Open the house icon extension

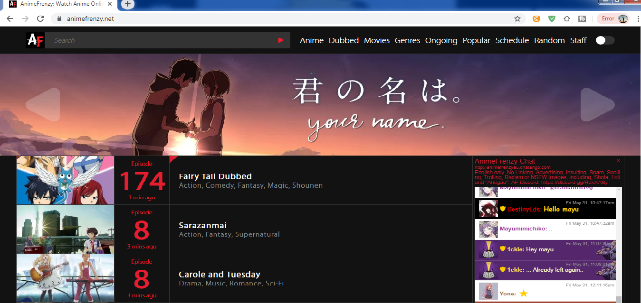[567, 19]
